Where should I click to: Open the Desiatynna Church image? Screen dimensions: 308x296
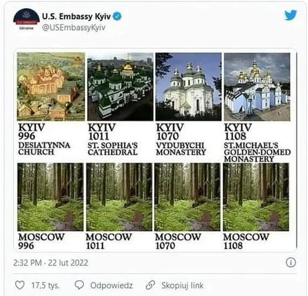51,86
